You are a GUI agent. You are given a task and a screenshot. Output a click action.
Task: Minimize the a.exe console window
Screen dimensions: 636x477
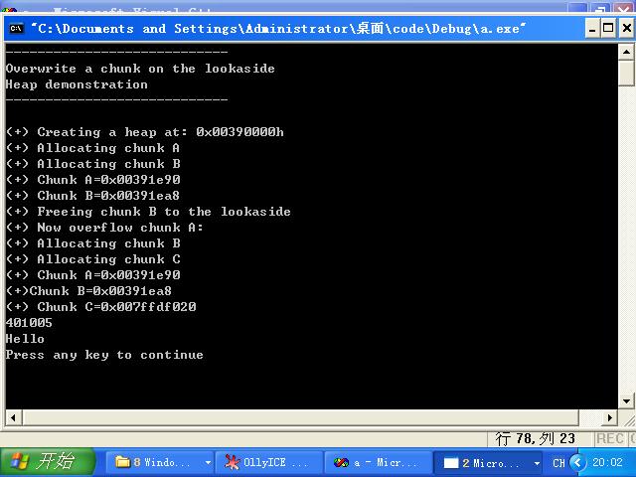point(592,28)
